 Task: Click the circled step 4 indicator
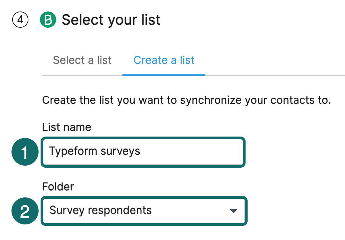coord(20,20)
